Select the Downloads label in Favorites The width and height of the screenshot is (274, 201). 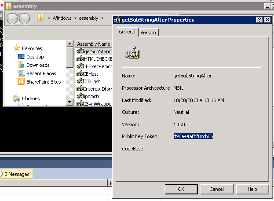pyautogui.click(x=38, y=65)
